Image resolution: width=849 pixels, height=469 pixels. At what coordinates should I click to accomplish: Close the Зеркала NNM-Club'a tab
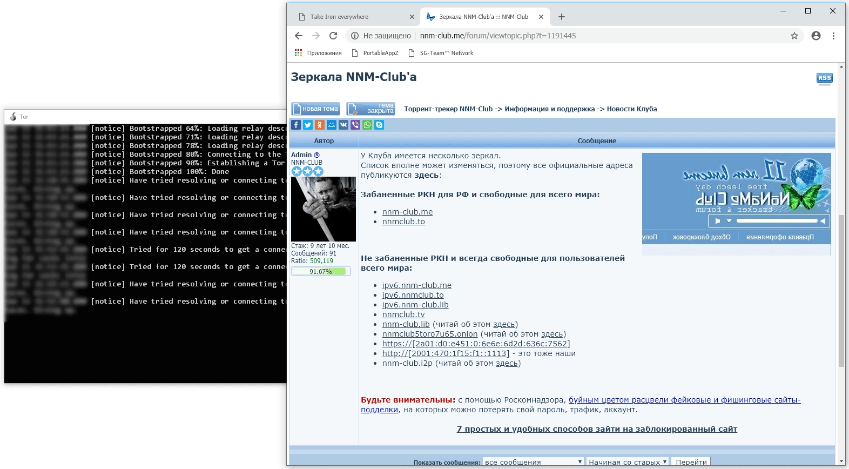[x=541, y=17]
